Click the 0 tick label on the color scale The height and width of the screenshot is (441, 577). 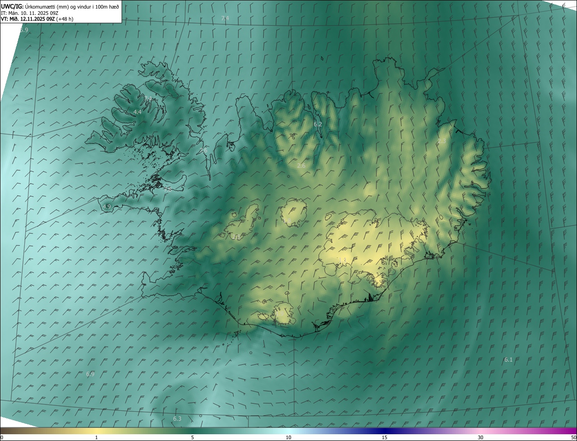[x=2, y=438]
